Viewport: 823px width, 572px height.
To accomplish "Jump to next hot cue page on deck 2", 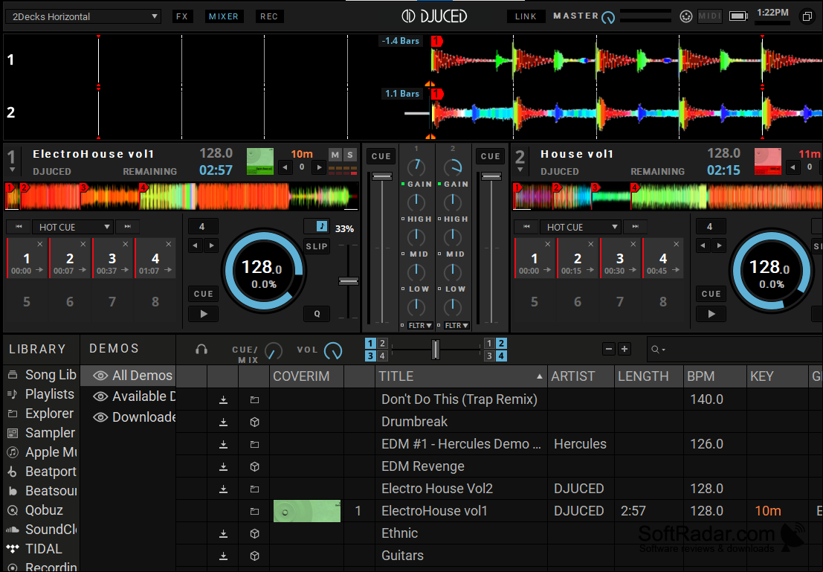I will click(636, 226).
